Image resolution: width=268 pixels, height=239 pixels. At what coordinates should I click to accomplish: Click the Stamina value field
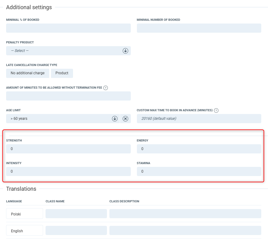[x=199, y=171]
